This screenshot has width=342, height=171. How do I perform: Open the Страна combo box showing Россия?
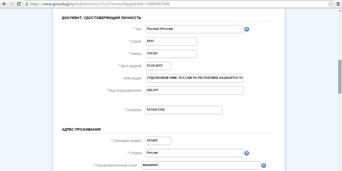click(x=194, y=153)
